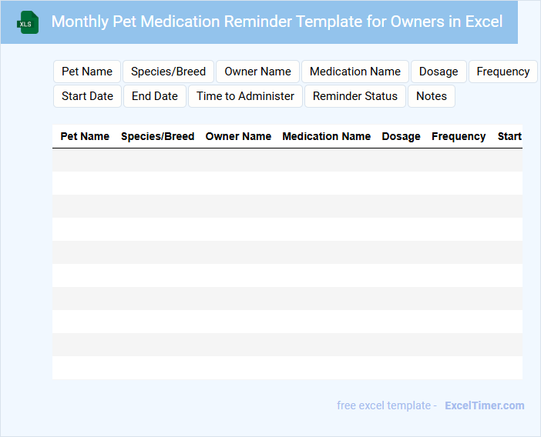This screenshot has height=437, width=541.
Task: Select the Species/Breed tag
Action: [168, 72]
